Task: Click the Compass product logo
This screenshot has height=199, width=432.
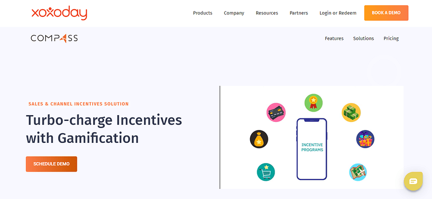Action: click(x=54, y=38)
